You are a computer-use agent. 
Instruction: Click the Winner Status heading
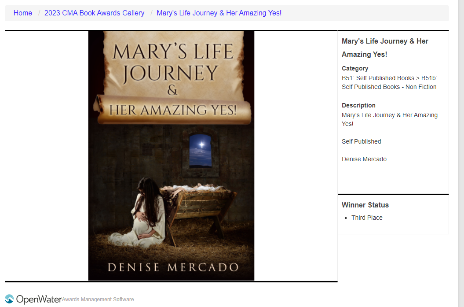[x=365, y=205]
